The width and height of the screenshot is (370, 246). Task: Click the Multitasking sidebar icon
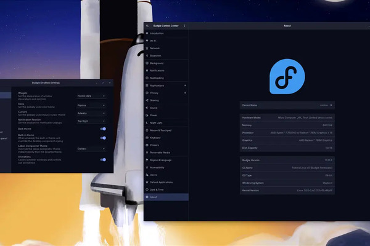pyautogui.click(x=147, y=78)
